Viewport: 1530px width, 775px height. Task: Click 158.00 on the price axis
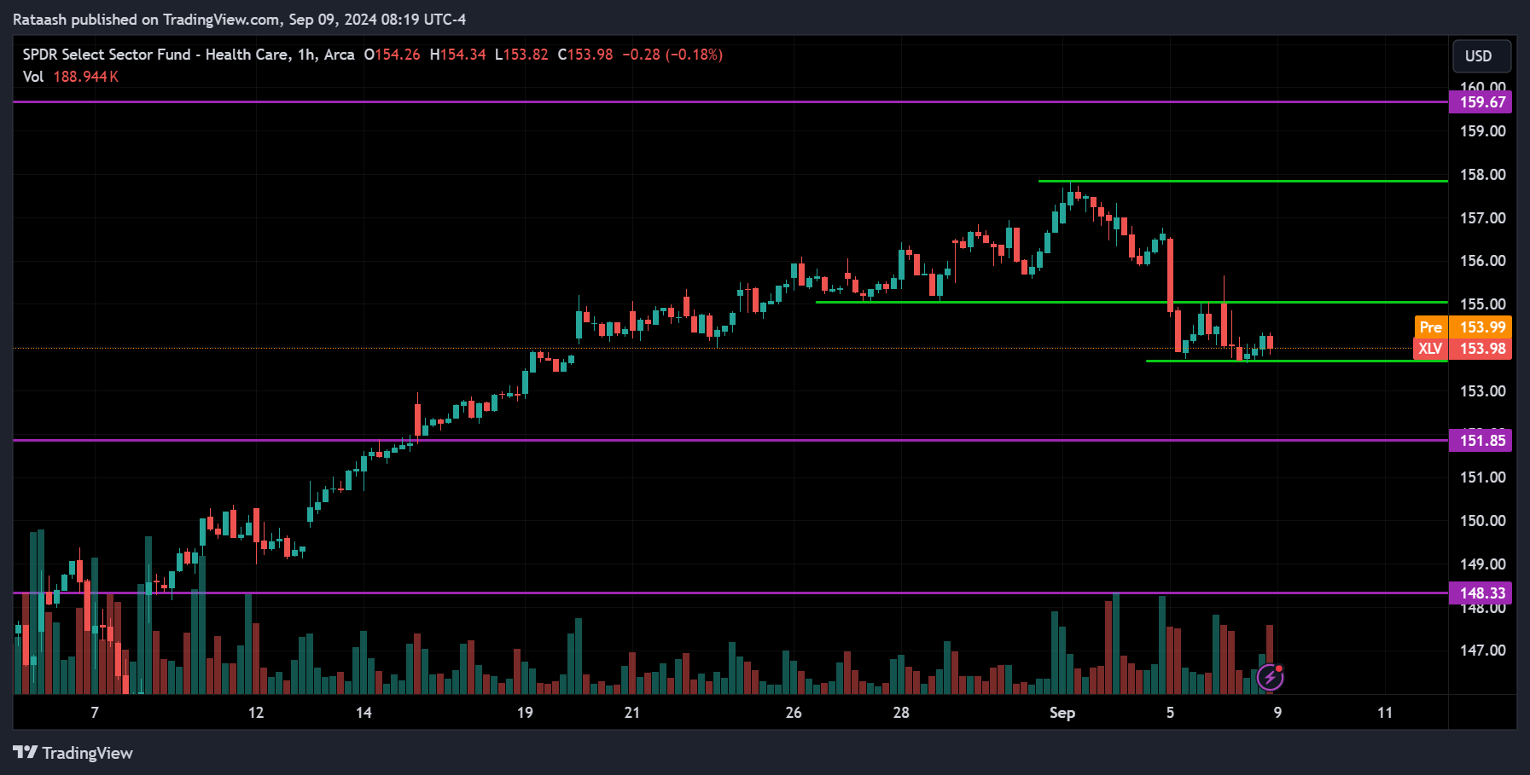coord(1483,175)
